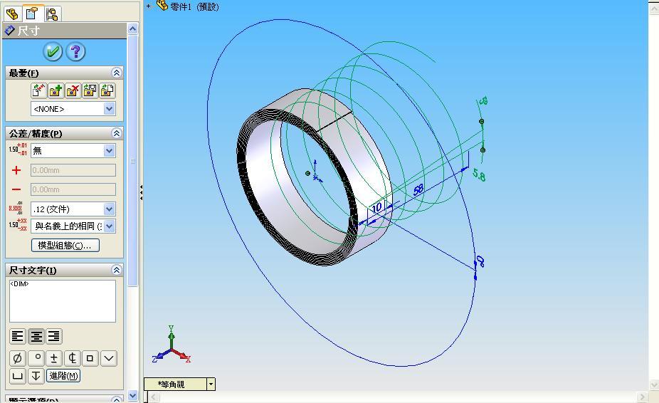Add or update a favorite icon
This screenshot has height=403, width=659.
(56, 90)
